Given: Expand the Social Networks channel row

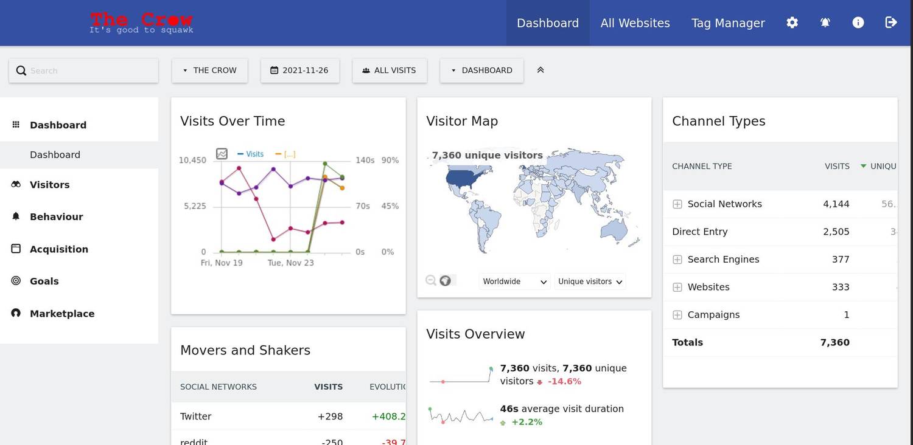Looking at the screenshot, I should point(677,204).
